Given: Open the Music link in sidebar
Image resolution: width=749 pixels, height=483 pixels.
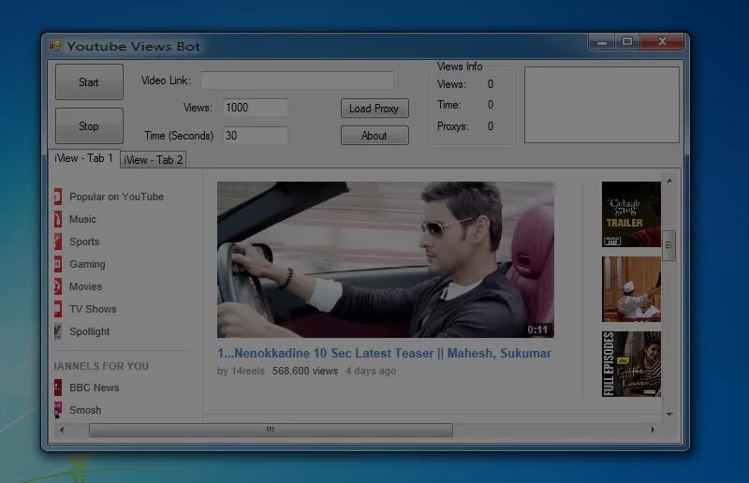Looking at the screenshot, I should coord(82,219).
